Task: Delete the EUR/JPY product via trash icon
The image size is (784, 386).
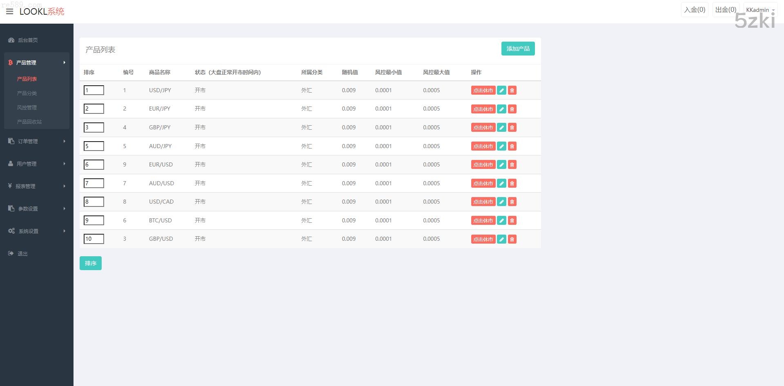Action: tap(512, 109)
